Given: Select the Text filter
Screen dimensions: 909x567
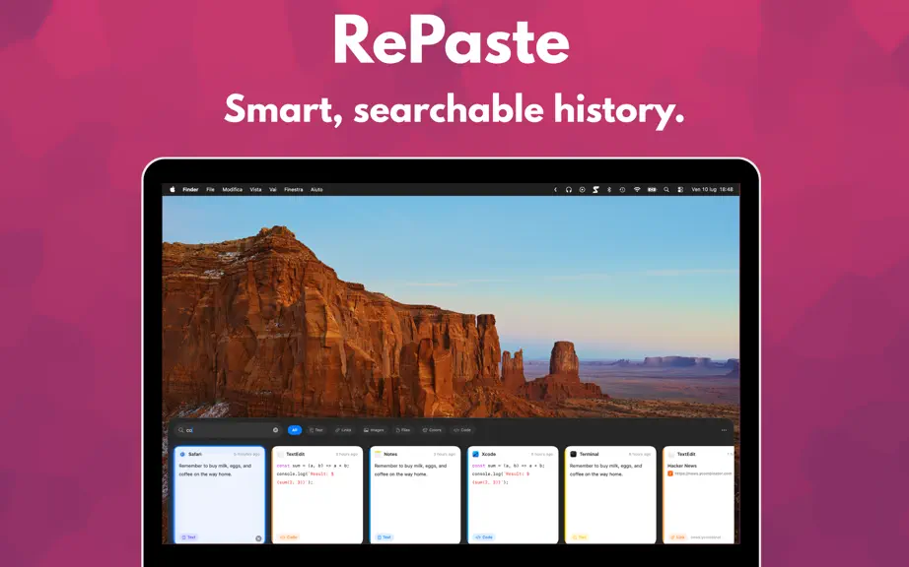Looking at the screenshot, I should pyautogui.click(x=315, y=430).
